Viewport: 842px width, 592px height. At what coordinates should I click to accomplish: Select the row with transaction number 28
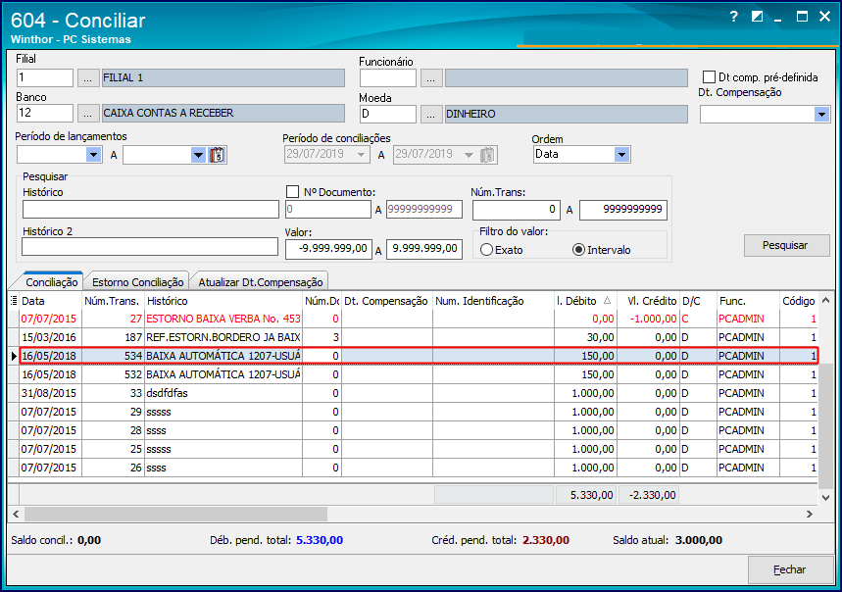coord(419,430)
